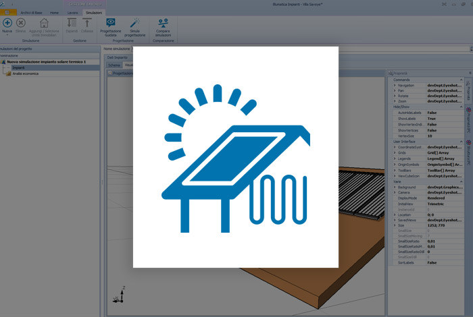Select Analisi economica in project tree

(26, 74)
